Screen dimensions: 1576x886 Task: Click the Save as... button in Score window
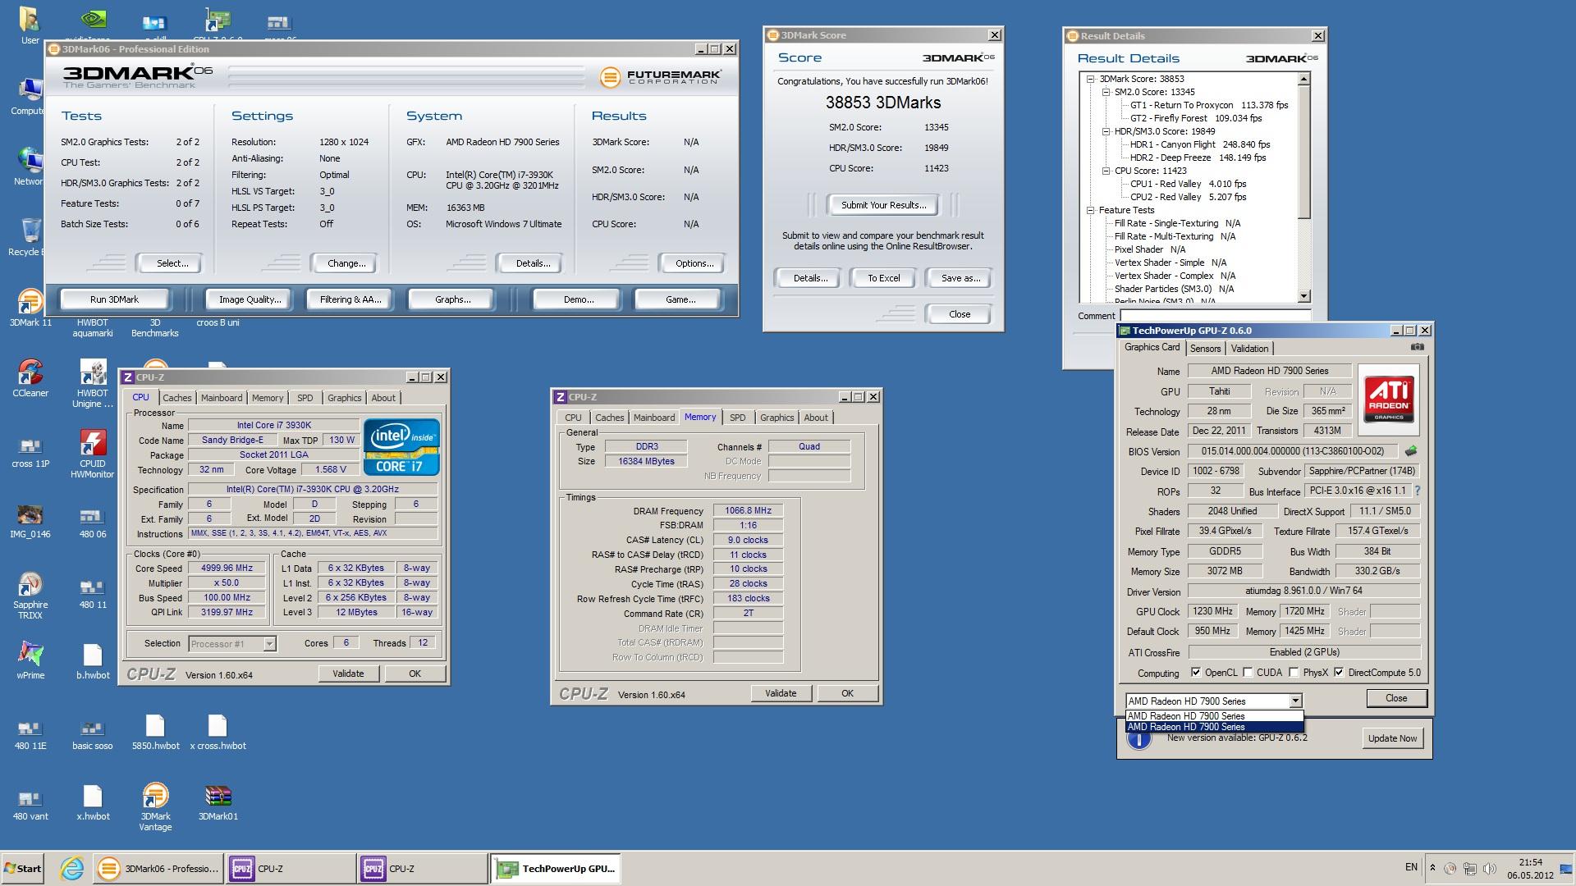960,278
